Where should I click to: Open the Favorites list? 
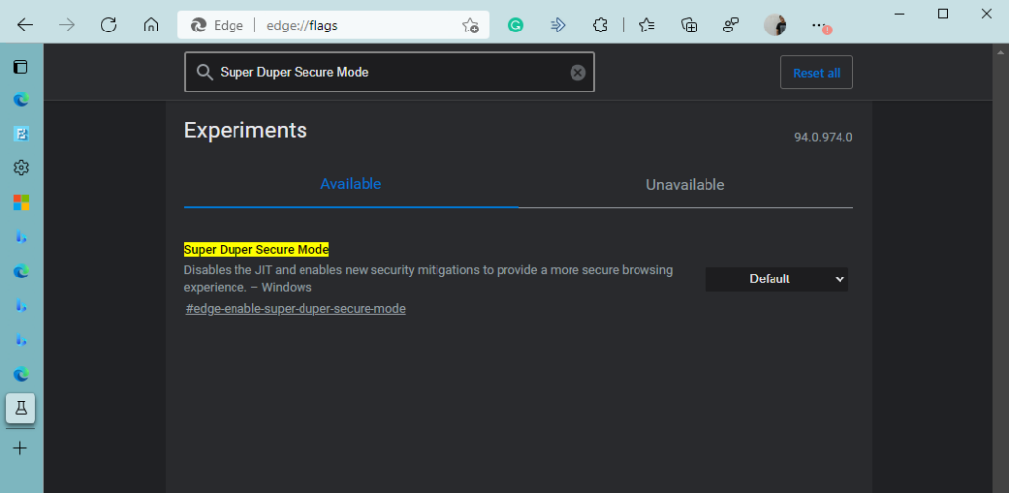(646, 25)
